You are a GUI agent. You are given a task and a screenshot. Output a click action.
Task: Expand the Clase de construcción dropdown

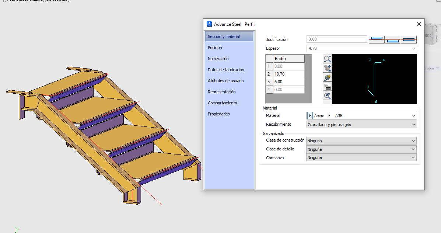point(361,141)
